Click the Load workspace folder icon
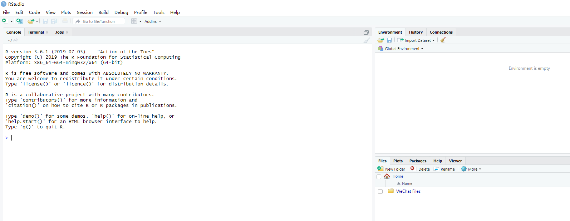The image size is (570, 221). (x=381, y=40)
